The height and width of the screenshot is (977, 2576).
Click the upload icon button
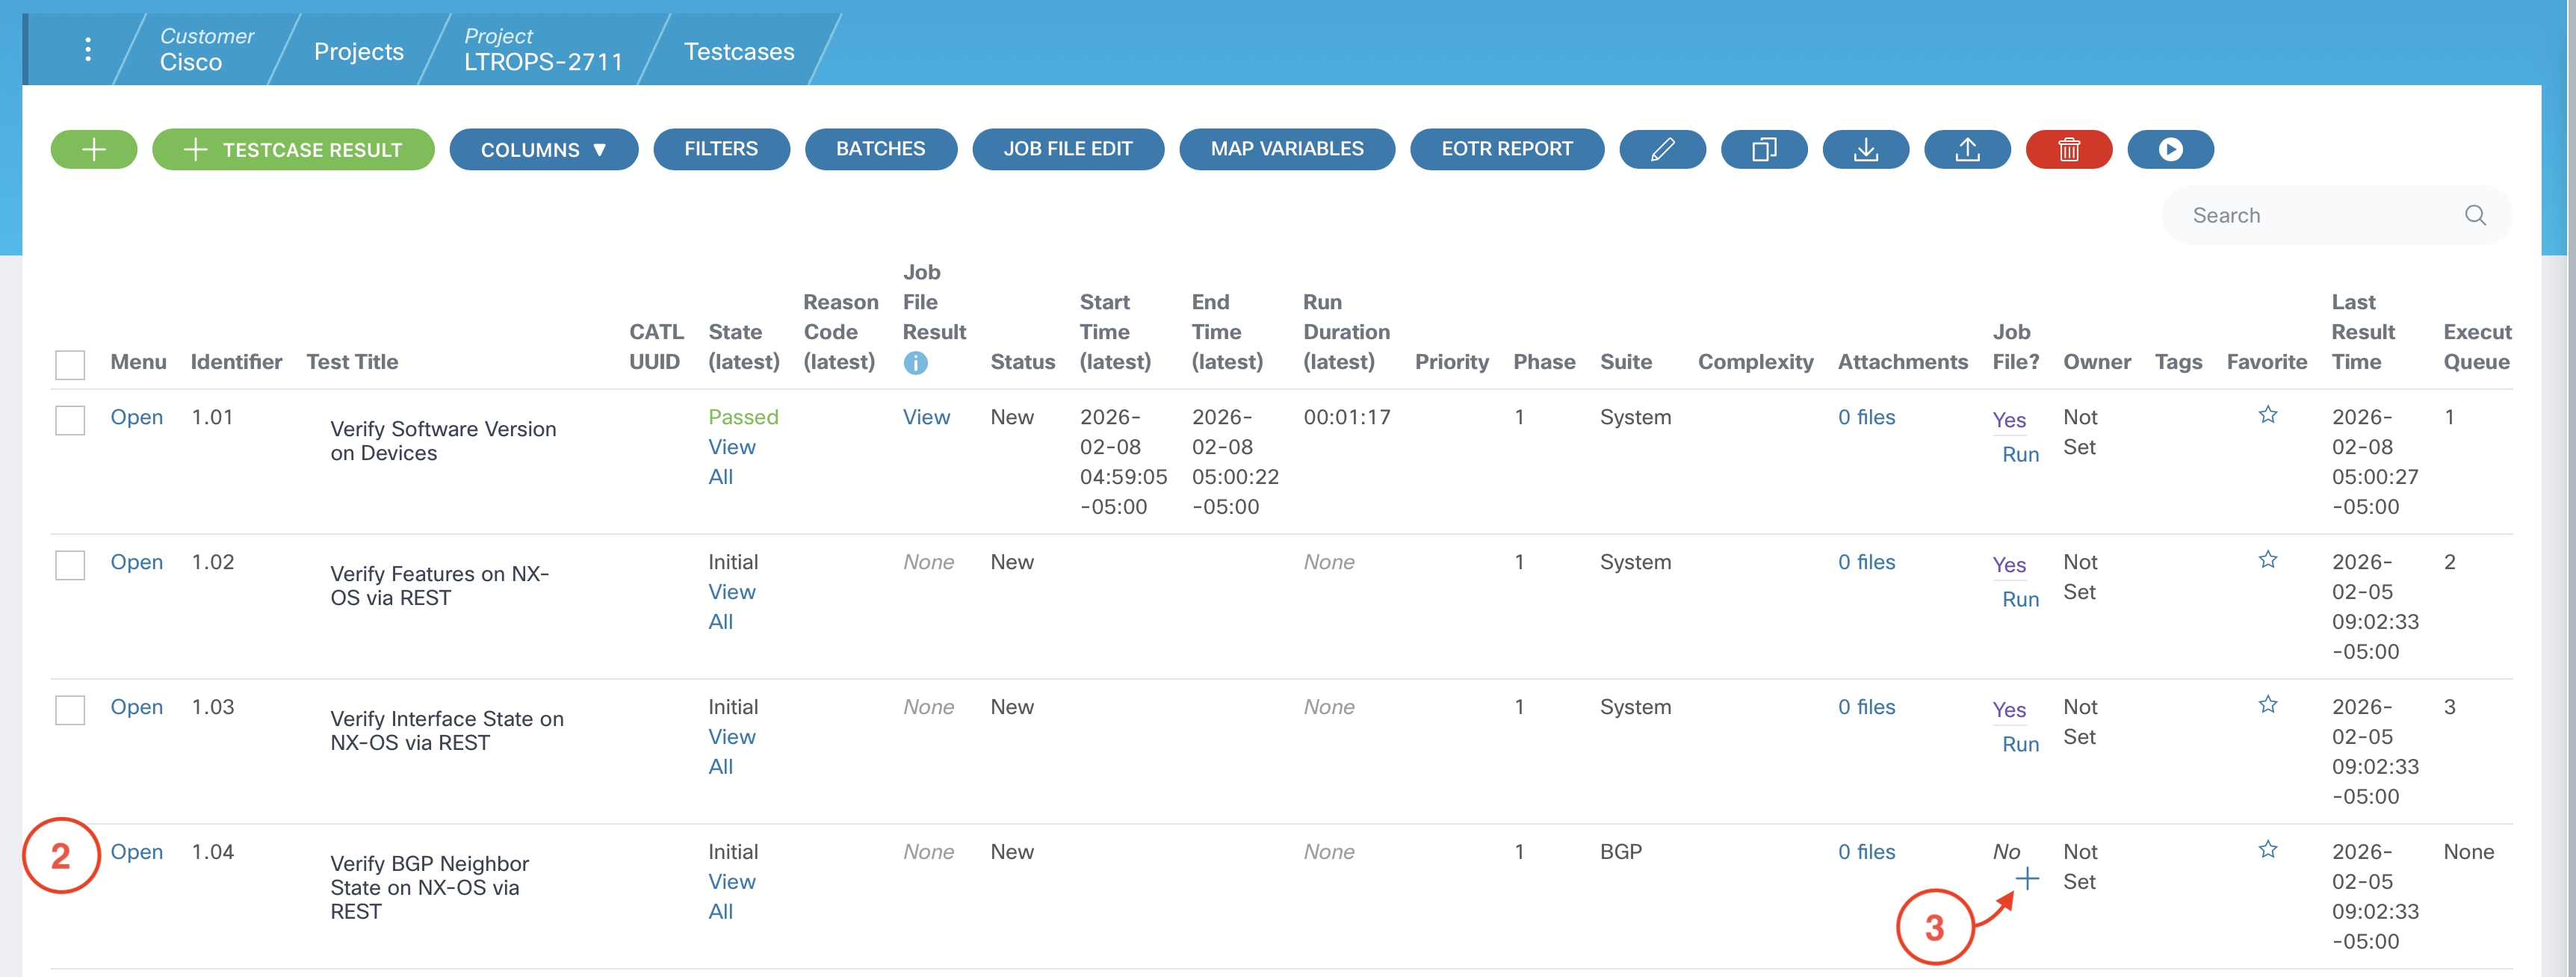point(1966,150)
